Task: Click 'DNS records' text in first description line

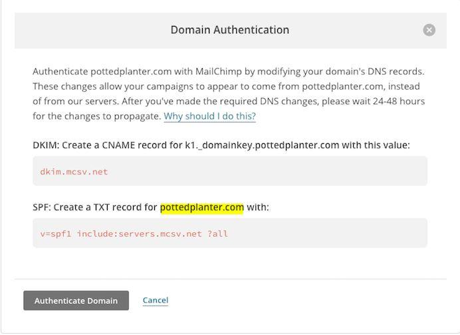Action: 396,72
